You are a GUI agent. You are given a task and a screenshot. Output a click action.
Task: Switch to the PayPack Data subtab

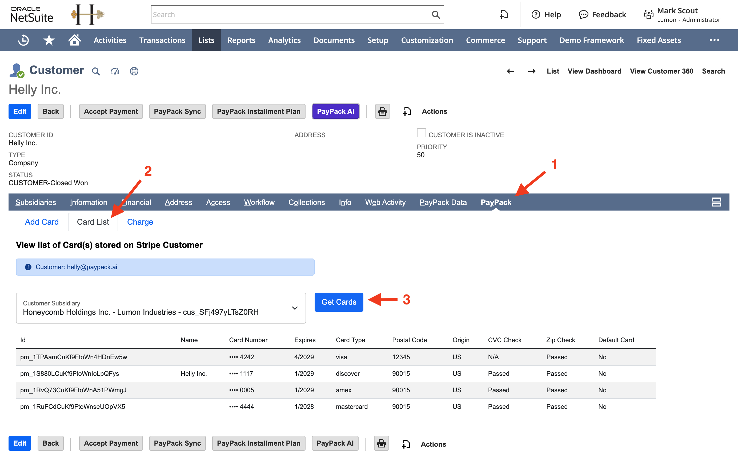[x=443, y=202]
